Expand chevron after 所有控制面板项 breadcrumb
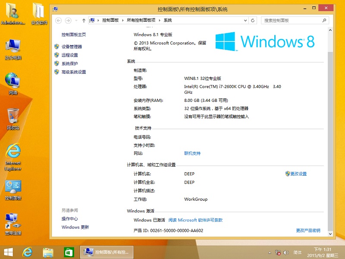Viewport: 345px width, 259px height. [160, 20]
